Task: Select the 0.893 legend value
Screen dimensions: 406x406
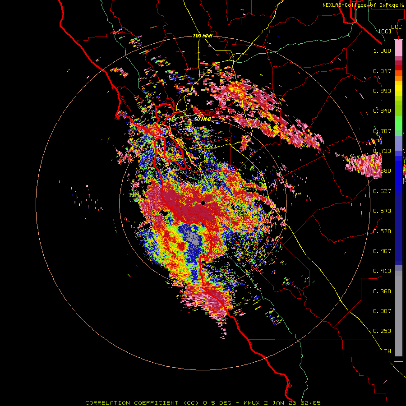Action: [382, 91]
